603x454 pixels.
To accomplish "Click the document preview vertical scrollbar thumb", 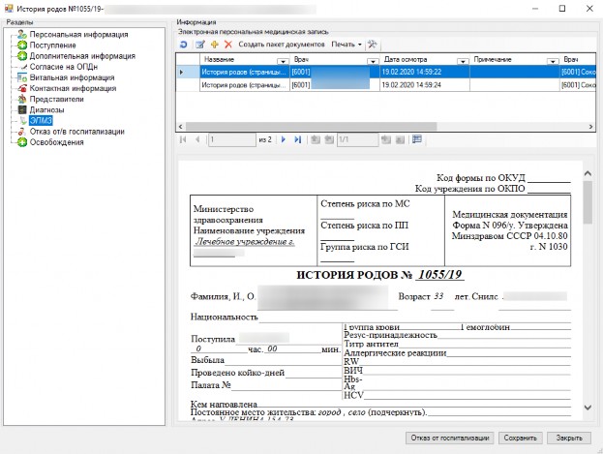I will click(588, 202).
